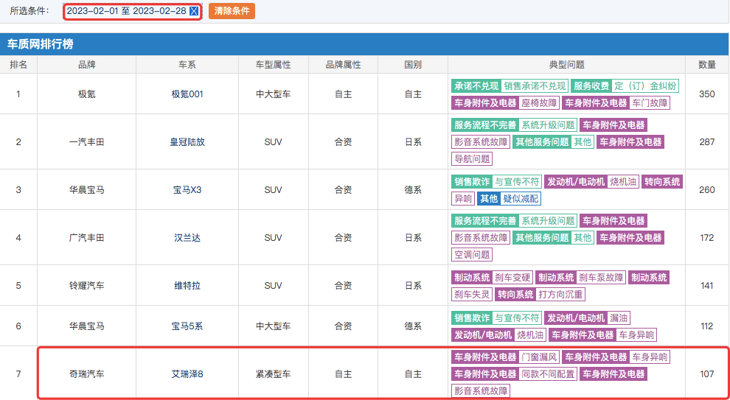The width and height of the screenshot is (730, 400).
Task: Click the quantity 350 cell
Action: pyautogui.click(x=707, y=94)
